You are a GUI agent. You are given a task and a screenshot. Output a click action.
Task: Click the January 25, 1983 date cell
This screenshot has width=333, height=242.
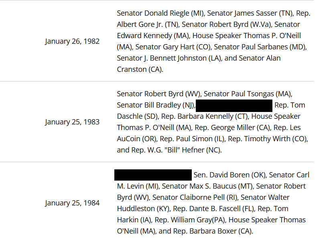tap(72, 122)
